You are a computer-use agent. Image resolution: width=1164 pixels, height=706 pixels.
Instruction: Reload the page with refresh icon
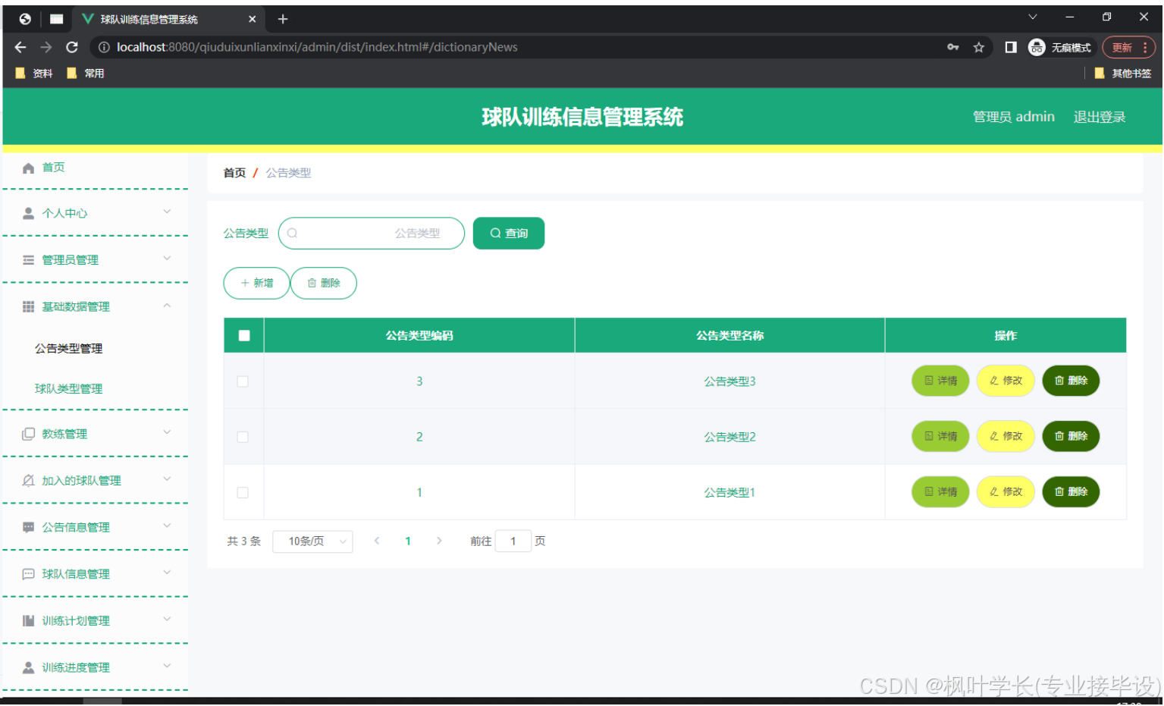[72, 47]
